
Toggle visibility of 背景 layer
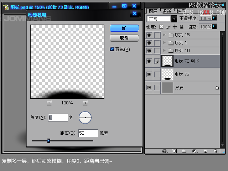pos(149,88)
